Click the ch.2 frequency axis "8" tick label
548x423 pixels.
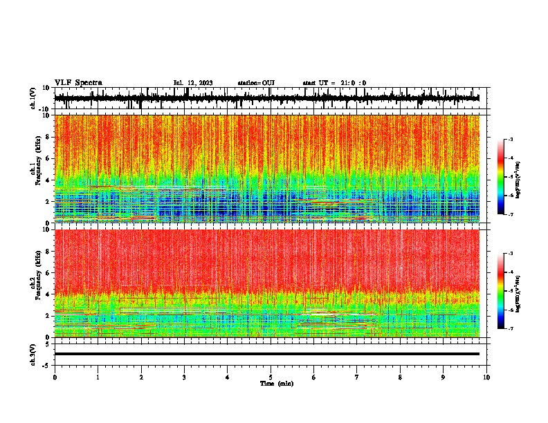[x=48, y=252]
